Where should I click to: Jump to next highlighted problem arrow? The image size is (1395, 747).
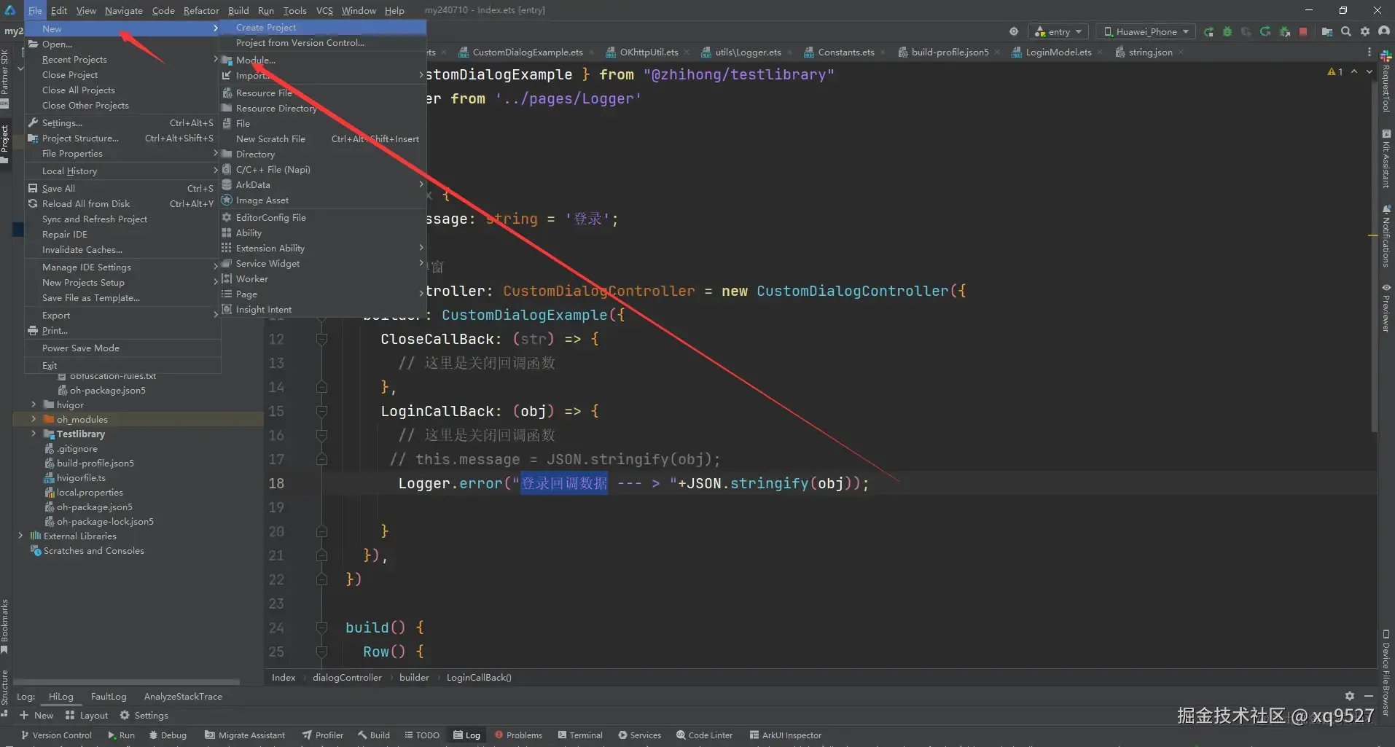(1369, 71)
